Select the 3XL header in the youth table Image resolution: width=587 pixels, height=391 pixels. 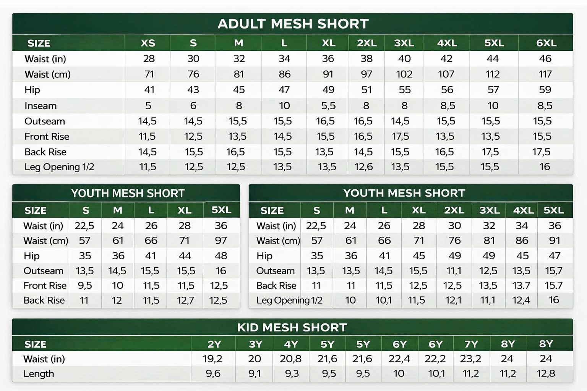[x=489, y=210]
